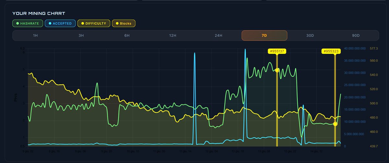Click the 40.000.000.000 accepted axis value

(x=355, y=49)
